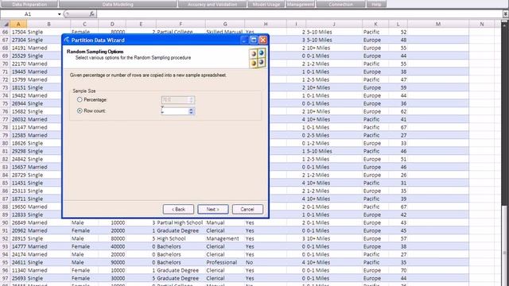The height and width of the screenshot is (286, 509).
Task: Select column F header
Action: click(181, 24)
